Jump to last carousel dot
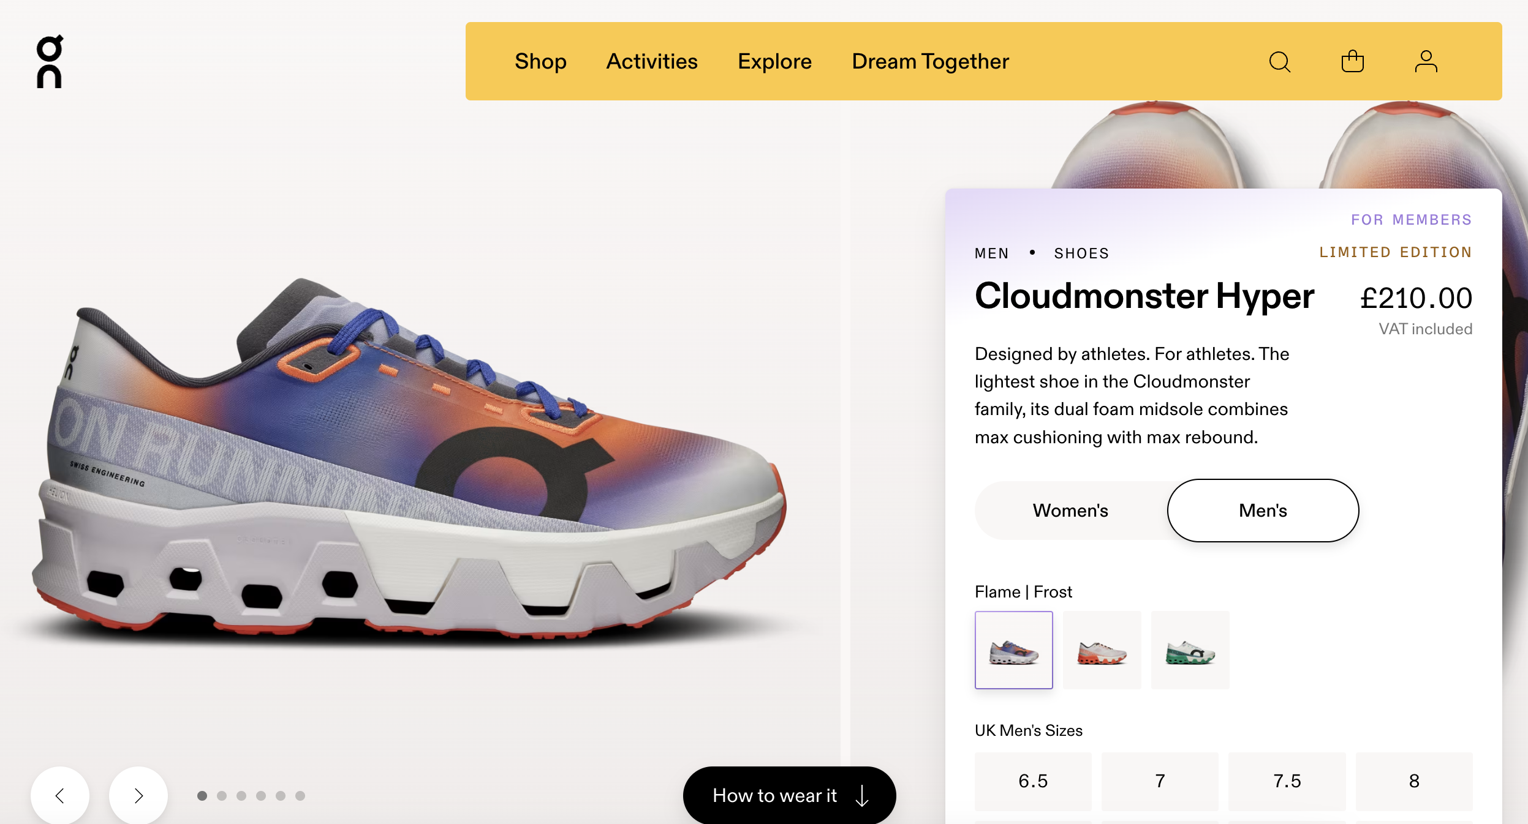 click(x=300, y=796)
